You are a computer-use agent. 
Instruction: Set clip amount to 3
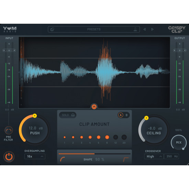[81, 137]
